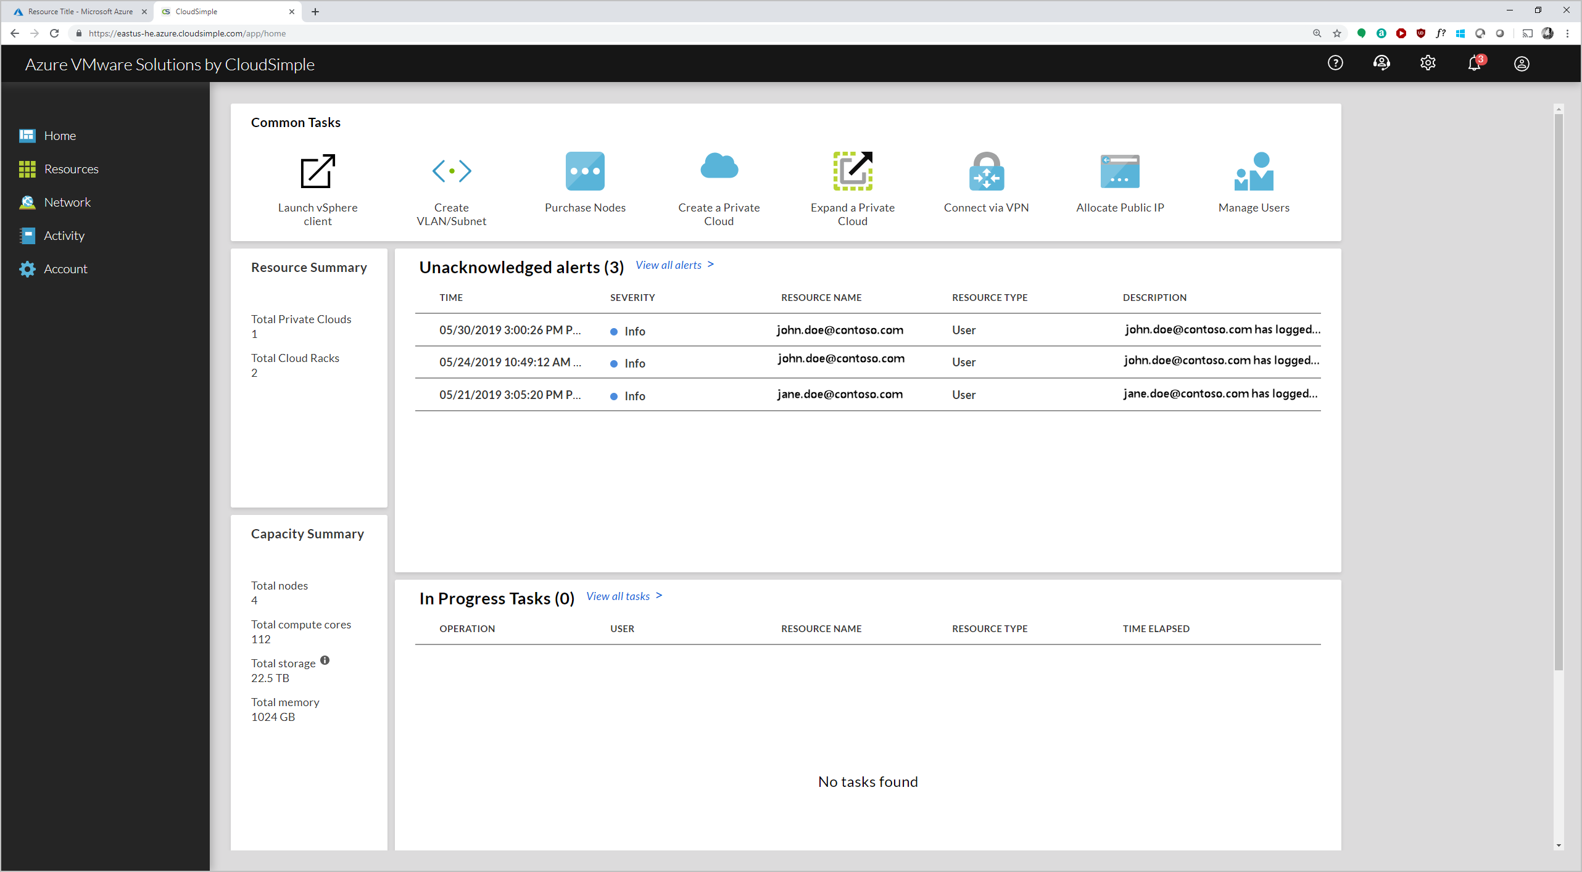The height and width of the screenshot is (872, 1582).
Task: Open the Resources sidebar menu item
Action: [71, 168]
